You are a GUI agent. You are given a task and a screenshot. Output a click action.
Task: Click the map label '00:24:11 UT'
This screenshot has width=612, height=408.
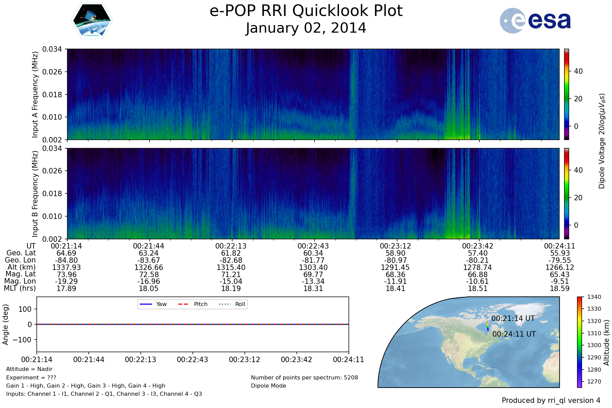514,334
